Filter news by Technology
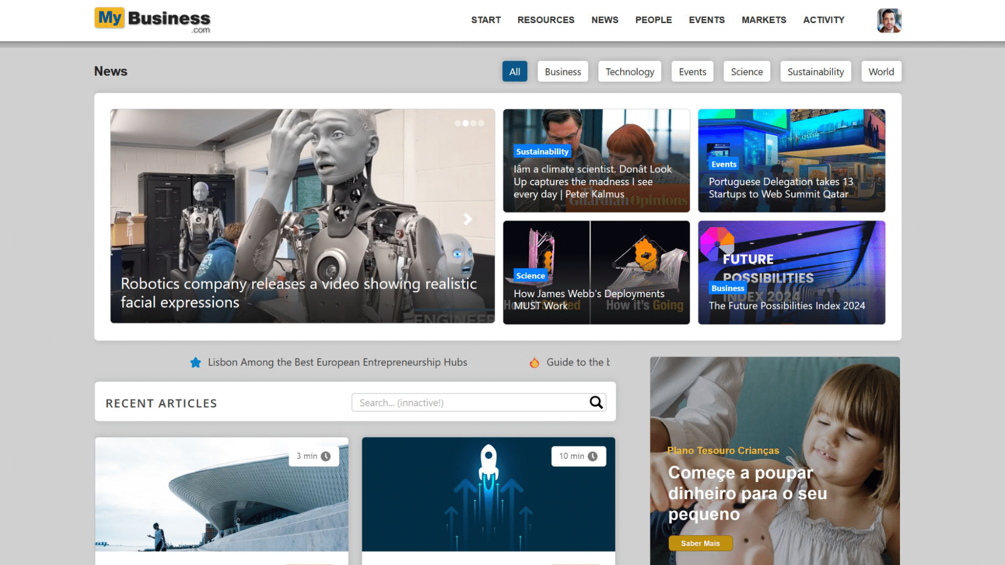Viewport: 1005px width, 565px height. click(x=630, y=72)
